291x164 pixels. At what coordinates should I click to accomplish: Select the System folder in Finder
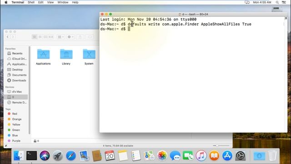[89, 56]
